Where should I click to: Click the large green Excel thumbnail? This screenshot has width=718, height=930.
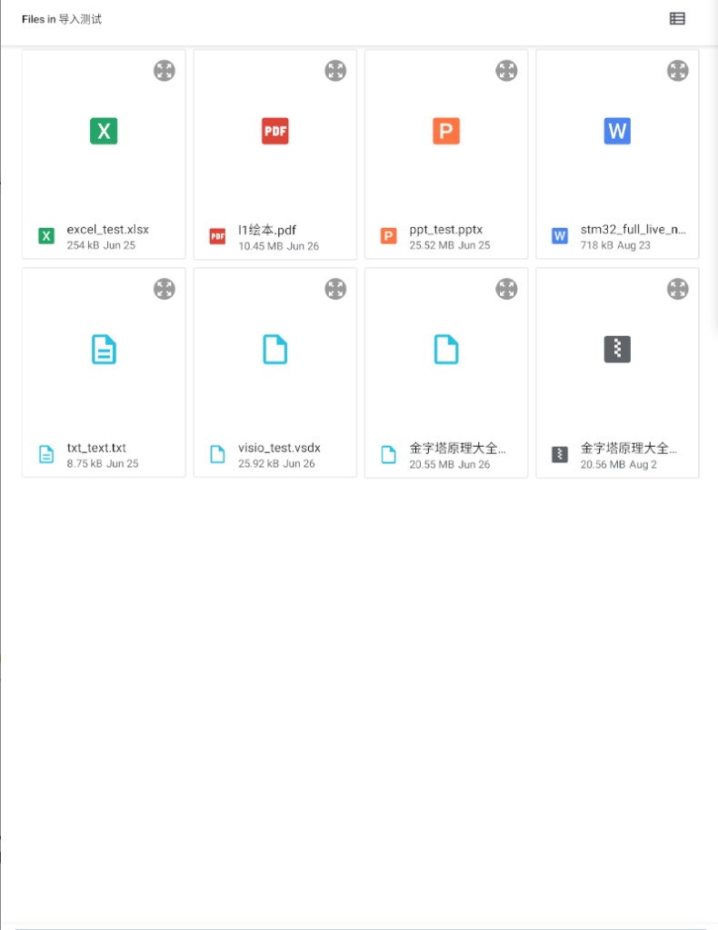(x=104, y=131)
